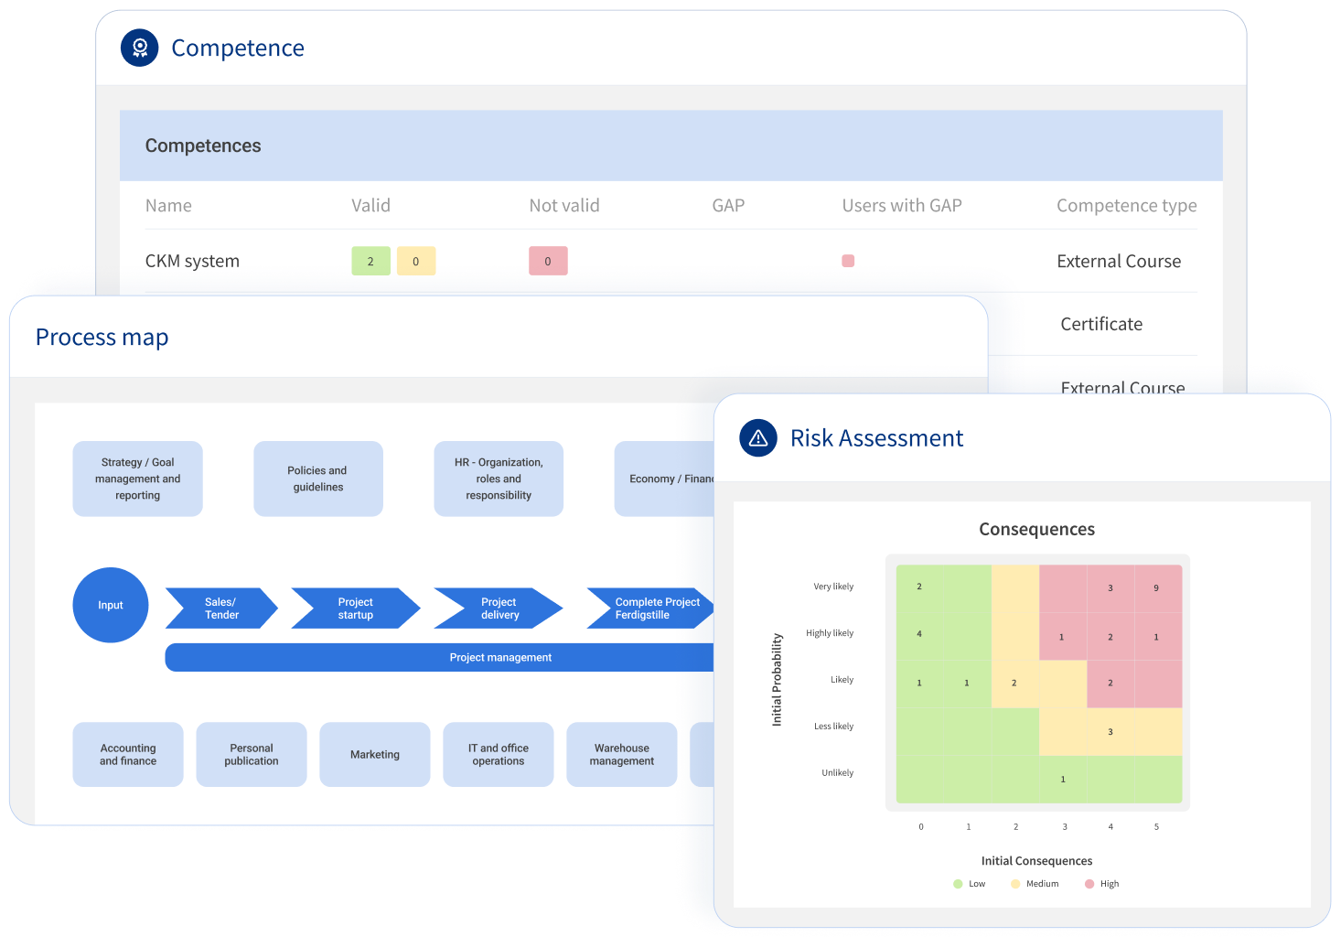This screenshot has height=937, width=1341.
Task: Click the Input circle node
Action: 110,605
